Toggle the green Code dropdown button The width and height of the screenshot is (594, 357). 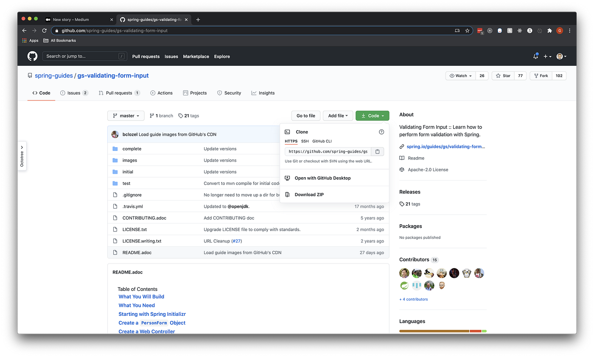(373, 116)
